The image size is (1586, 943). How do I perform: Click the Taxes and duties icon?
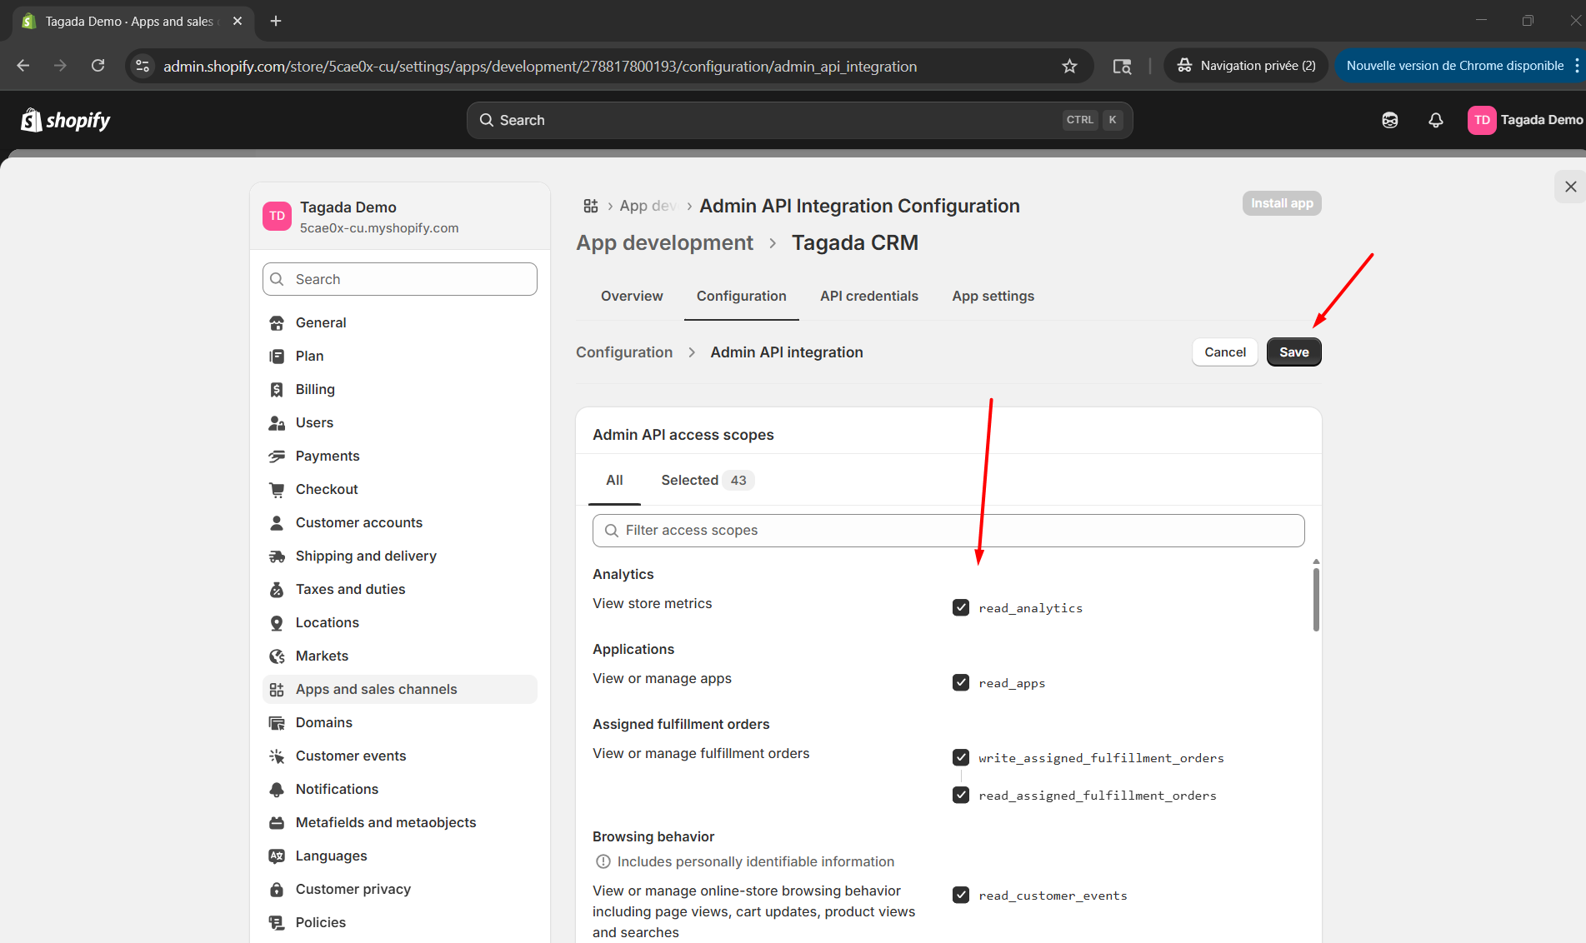point(277,590)
